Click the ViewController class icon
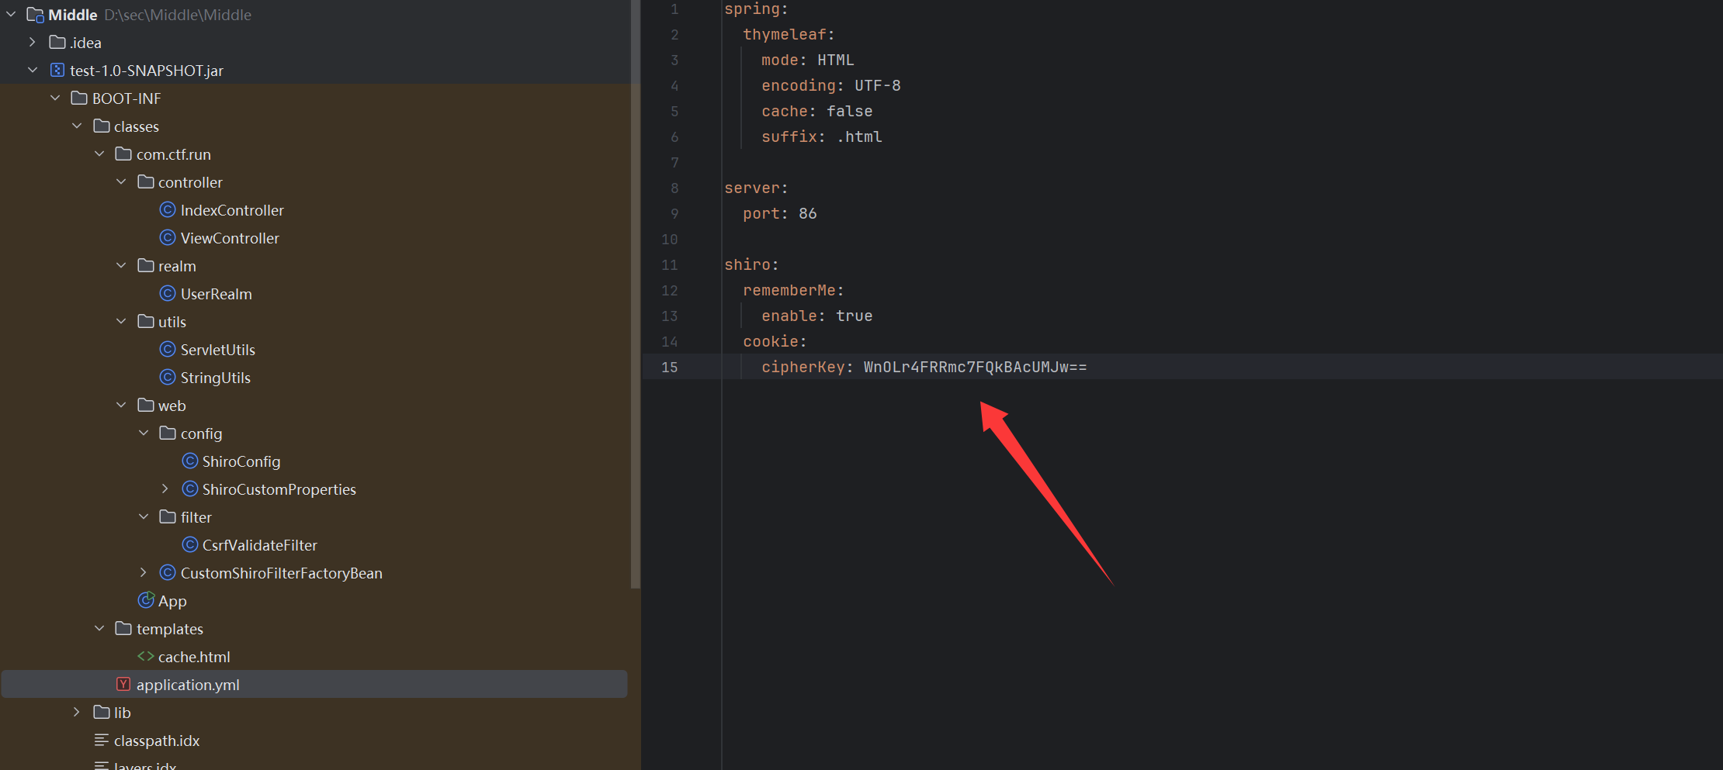This screenshot has width=1723, height=770. pos(167,238)
